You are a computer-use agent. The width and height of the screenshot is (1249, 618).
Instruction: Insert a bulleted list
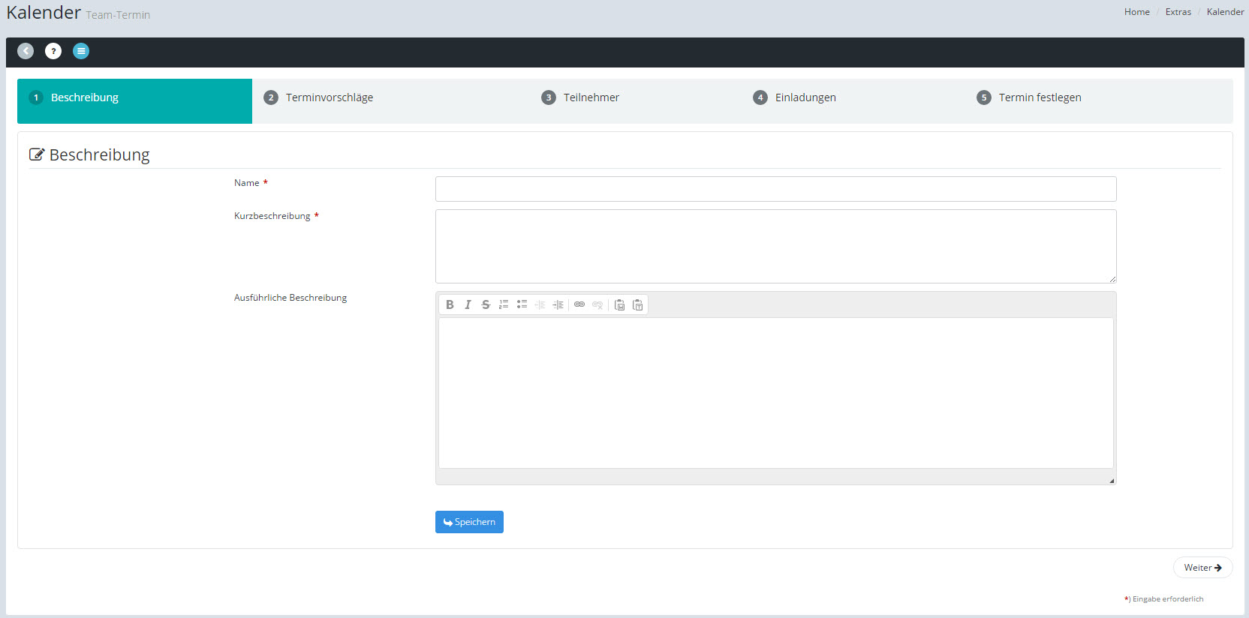coord(522,304)
